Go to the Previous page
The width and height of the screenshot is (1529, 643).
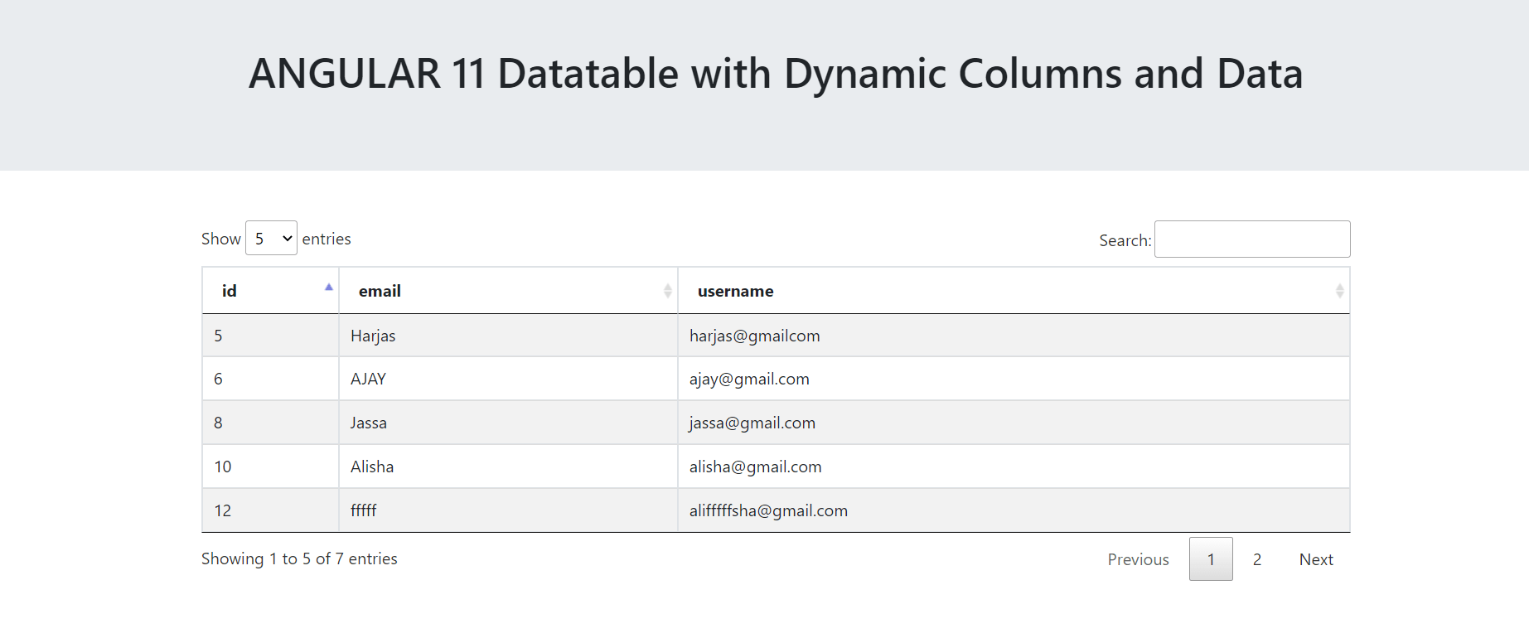1138,559
